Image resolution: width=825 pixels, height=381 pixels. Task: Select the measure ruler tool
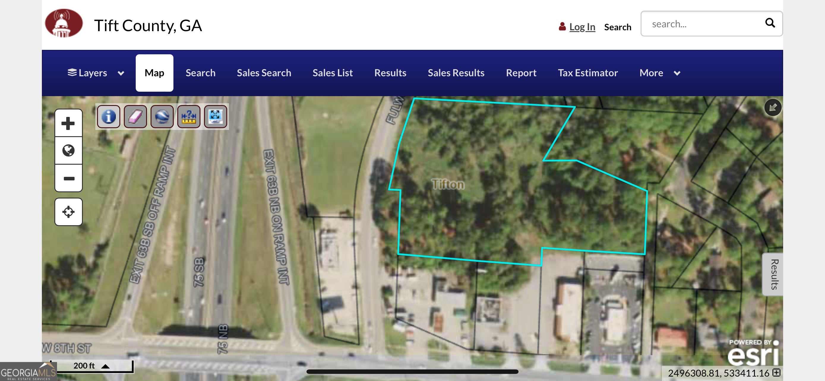(189, 116)
